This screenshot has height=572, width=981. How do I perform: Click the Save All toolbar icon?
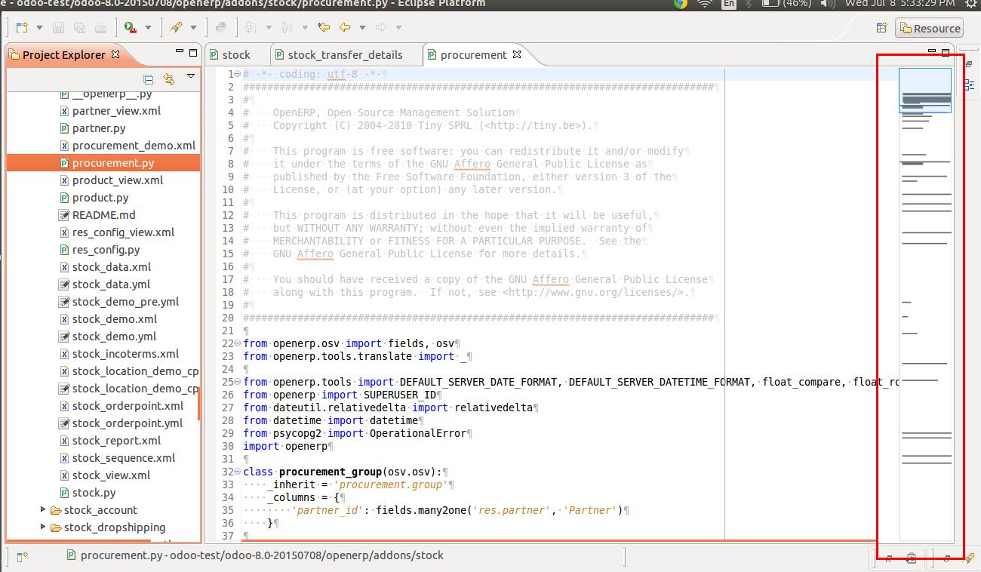pos(78,26)
